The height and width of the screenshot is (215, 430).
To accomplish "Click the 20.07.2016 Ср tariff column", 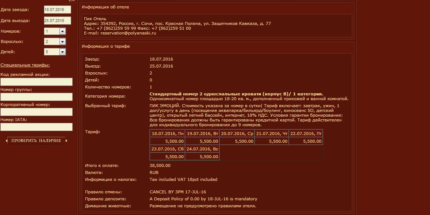I will pyautogui.click(x=237, y=134).
